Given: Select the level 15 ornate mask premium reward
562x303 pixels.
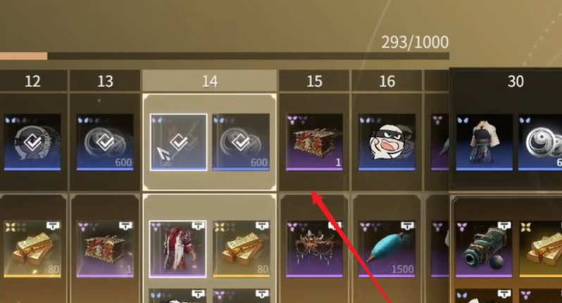Looking at the screenshot, I should click(314, 249).
